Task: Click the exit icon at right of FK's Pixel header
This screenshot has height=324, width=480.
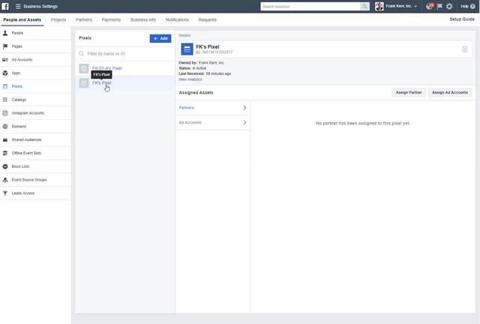Action: pyautogui.click(x=464, y=49)
